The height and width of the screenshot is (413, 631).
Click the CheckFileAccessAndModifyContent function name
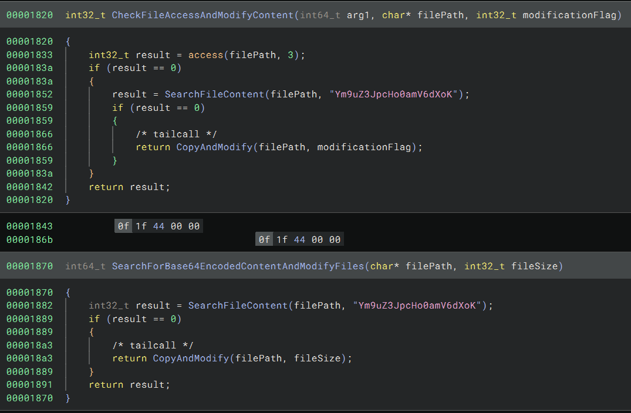coord(203,15)
